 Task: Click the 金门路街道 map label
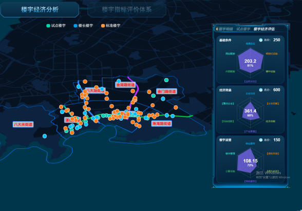[166, 91]
